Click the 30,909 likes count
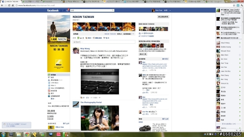The image size is (244, 137). (51, 111)
